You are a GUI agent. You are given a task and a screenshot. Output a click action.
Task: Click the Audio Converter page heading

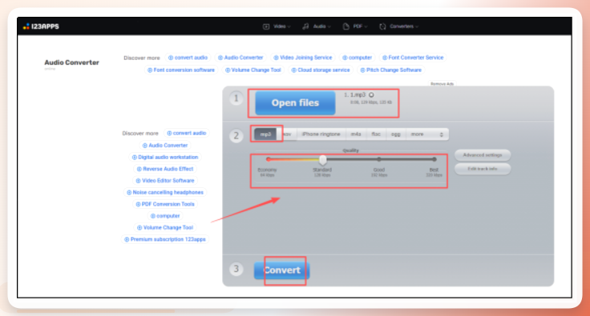(x=72, y=62)
